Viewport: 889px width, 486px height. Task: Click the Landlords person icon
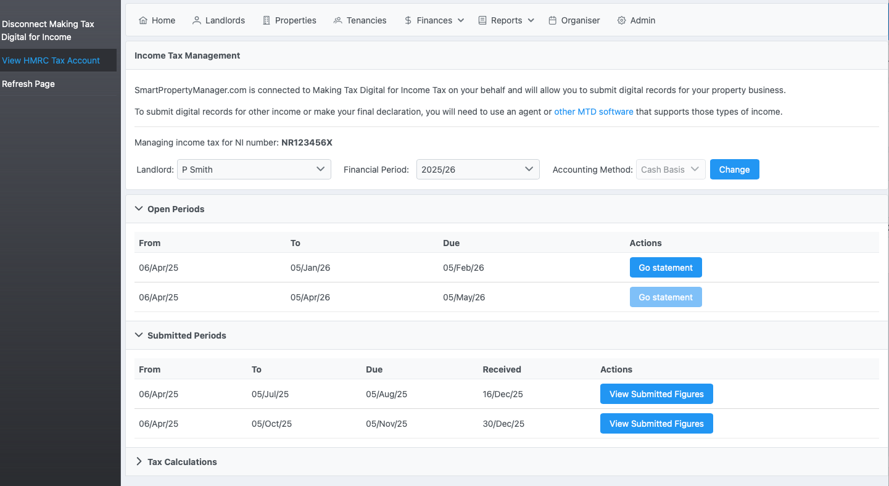tap(197, 20)
